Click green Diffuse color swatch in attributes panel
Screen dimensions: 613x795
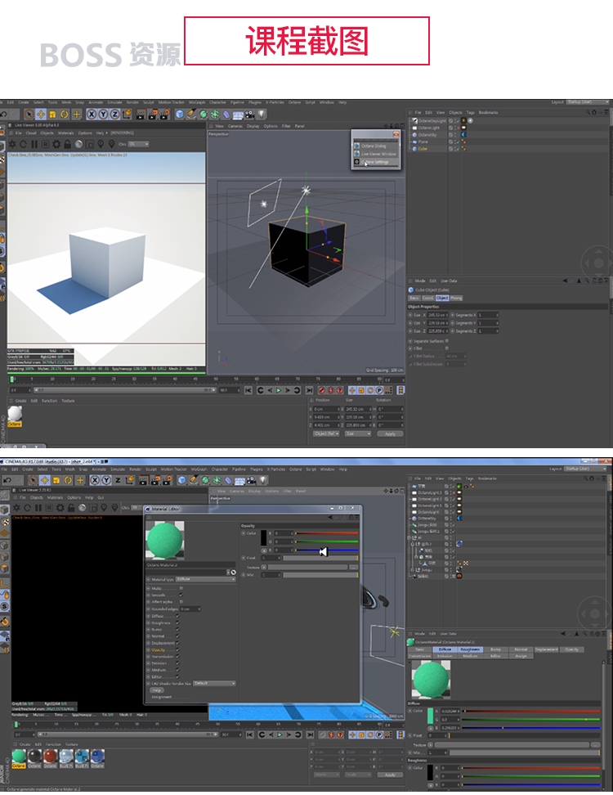pos(431,716)
